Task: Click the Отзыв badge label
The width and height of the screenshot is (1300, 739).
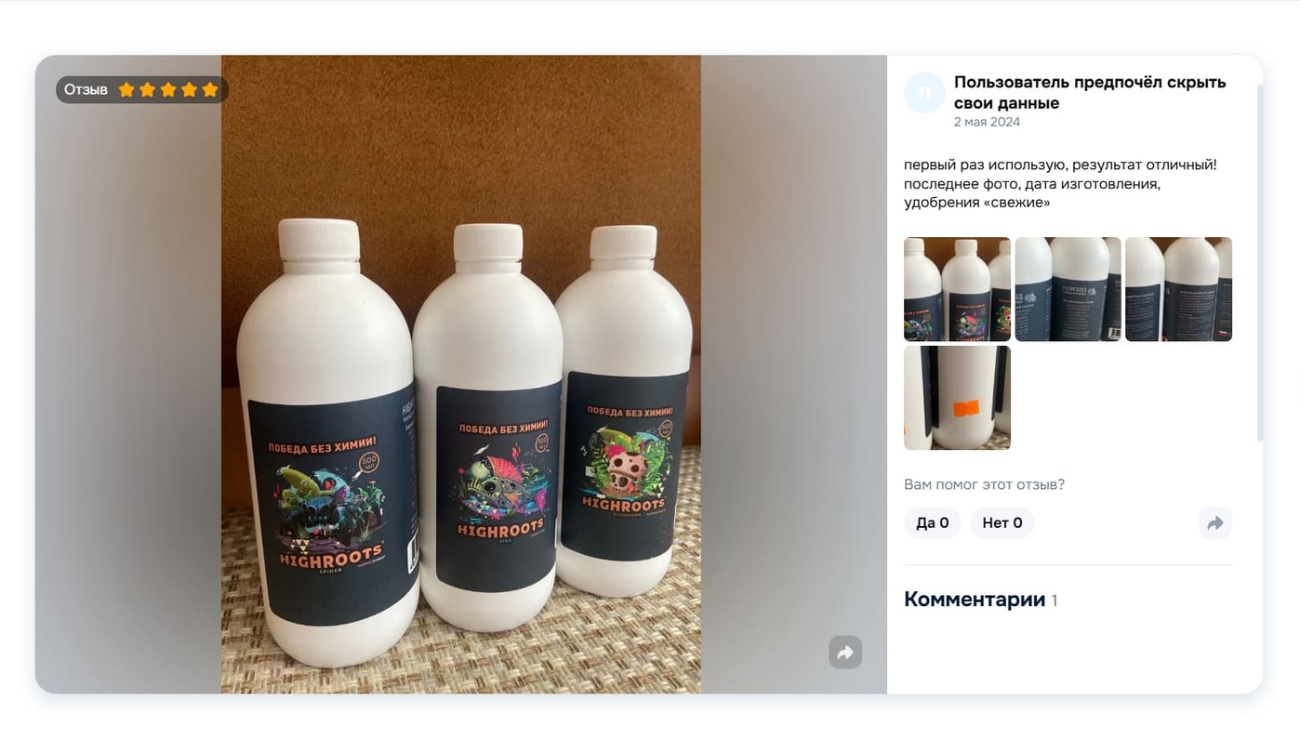Action: (x=86, y=90)
